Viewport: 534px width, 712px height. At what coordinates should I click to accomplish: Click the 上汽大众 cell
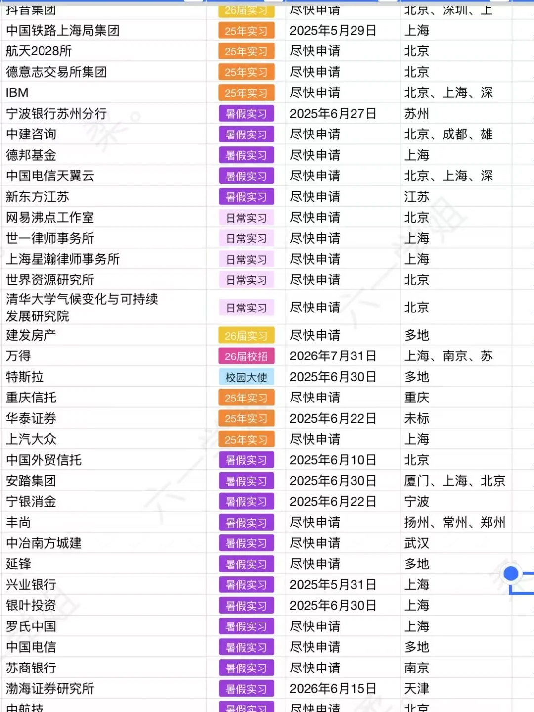click(x=104, y=439)
